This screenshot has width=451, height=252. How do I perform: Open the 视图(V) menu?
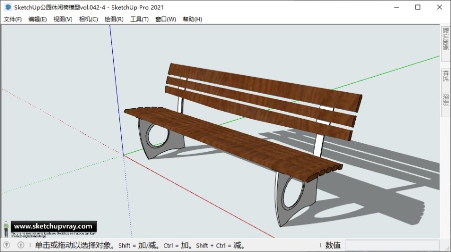pos(63,19)
